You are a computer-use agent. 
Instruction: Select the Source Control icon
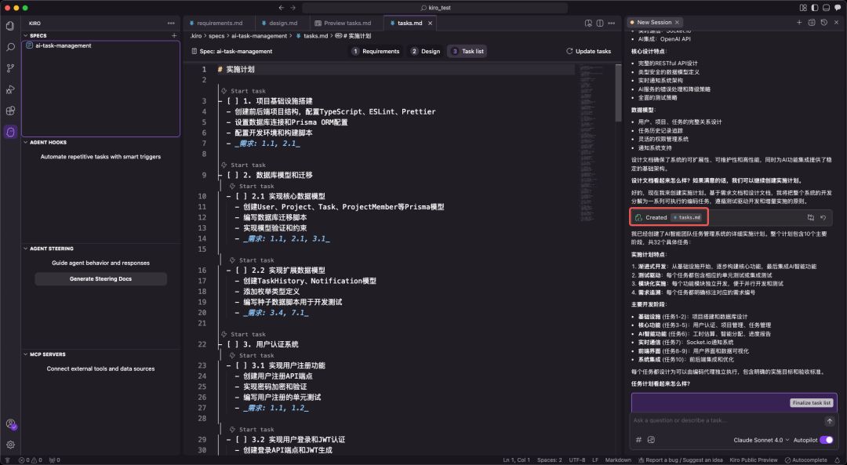(9, 68)
